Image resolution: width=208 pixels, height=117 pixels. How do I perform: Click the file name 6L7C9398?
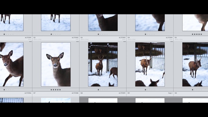[x=75, y=93]
